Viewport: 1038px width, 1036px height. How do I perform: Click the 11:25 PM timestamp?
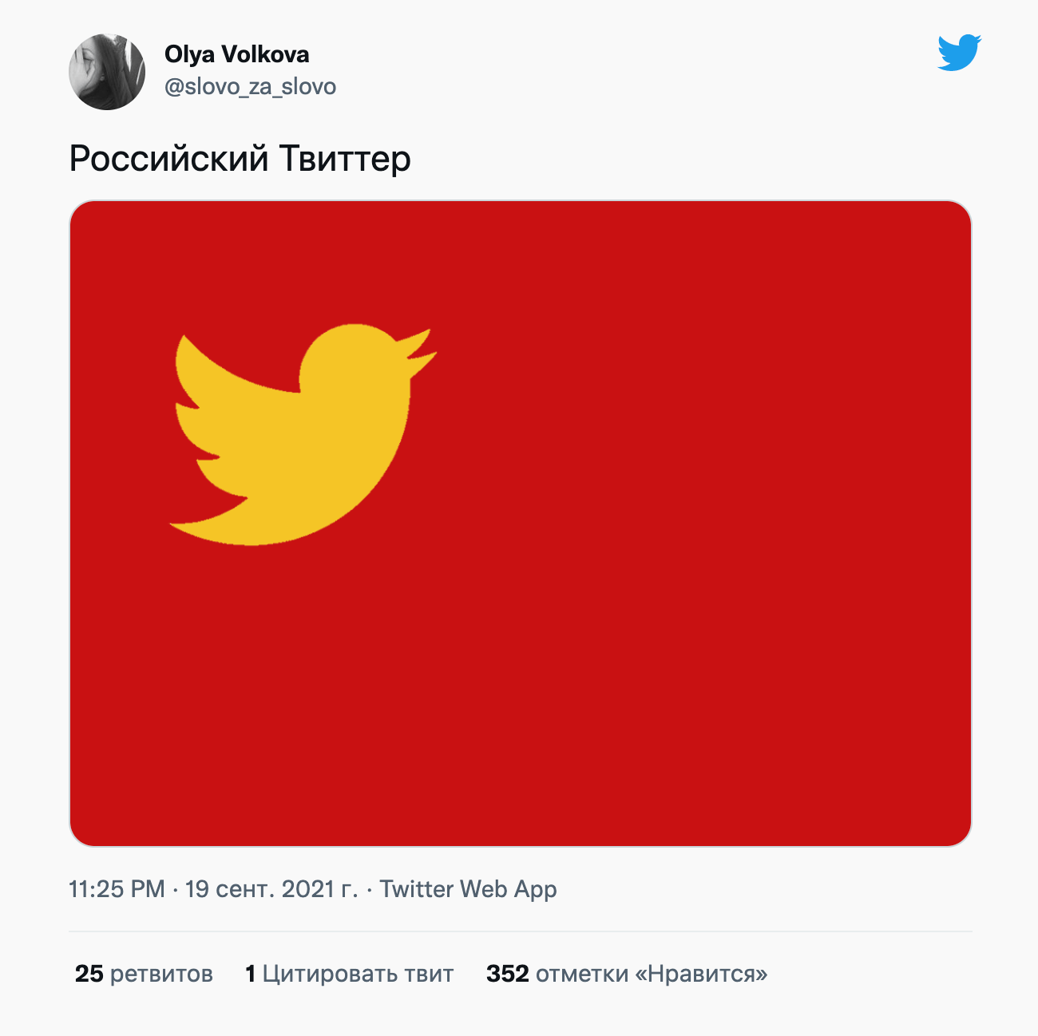click(x=117, y=889)
